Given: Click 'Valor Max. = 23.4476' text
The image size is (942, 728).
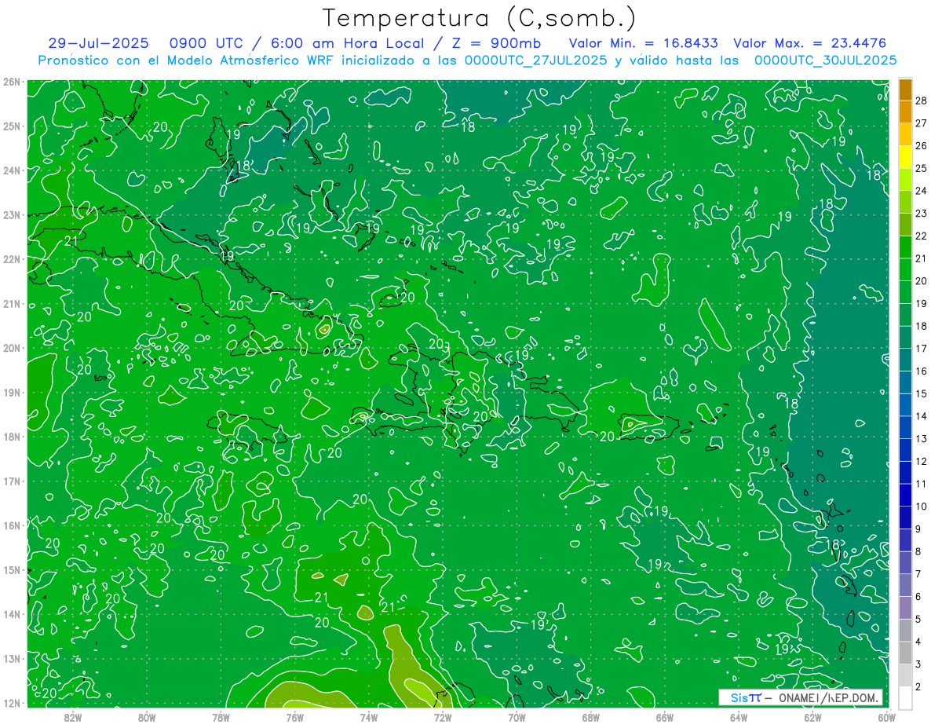Looking at the screenshot, I should [x=809, y=43].
